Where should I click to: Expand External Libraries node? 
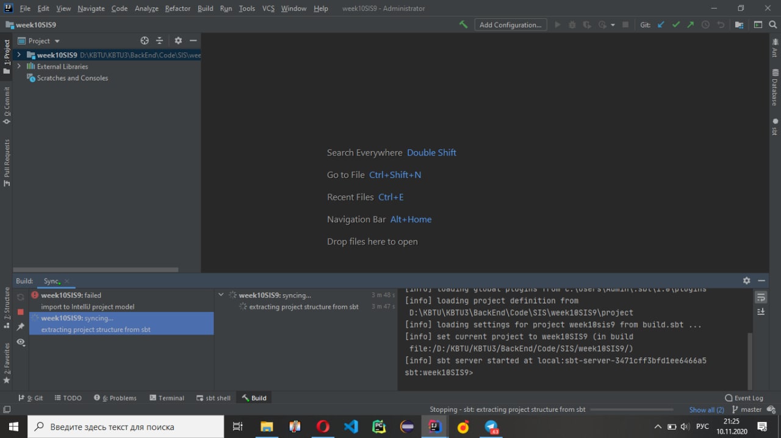tap(19, 66)
